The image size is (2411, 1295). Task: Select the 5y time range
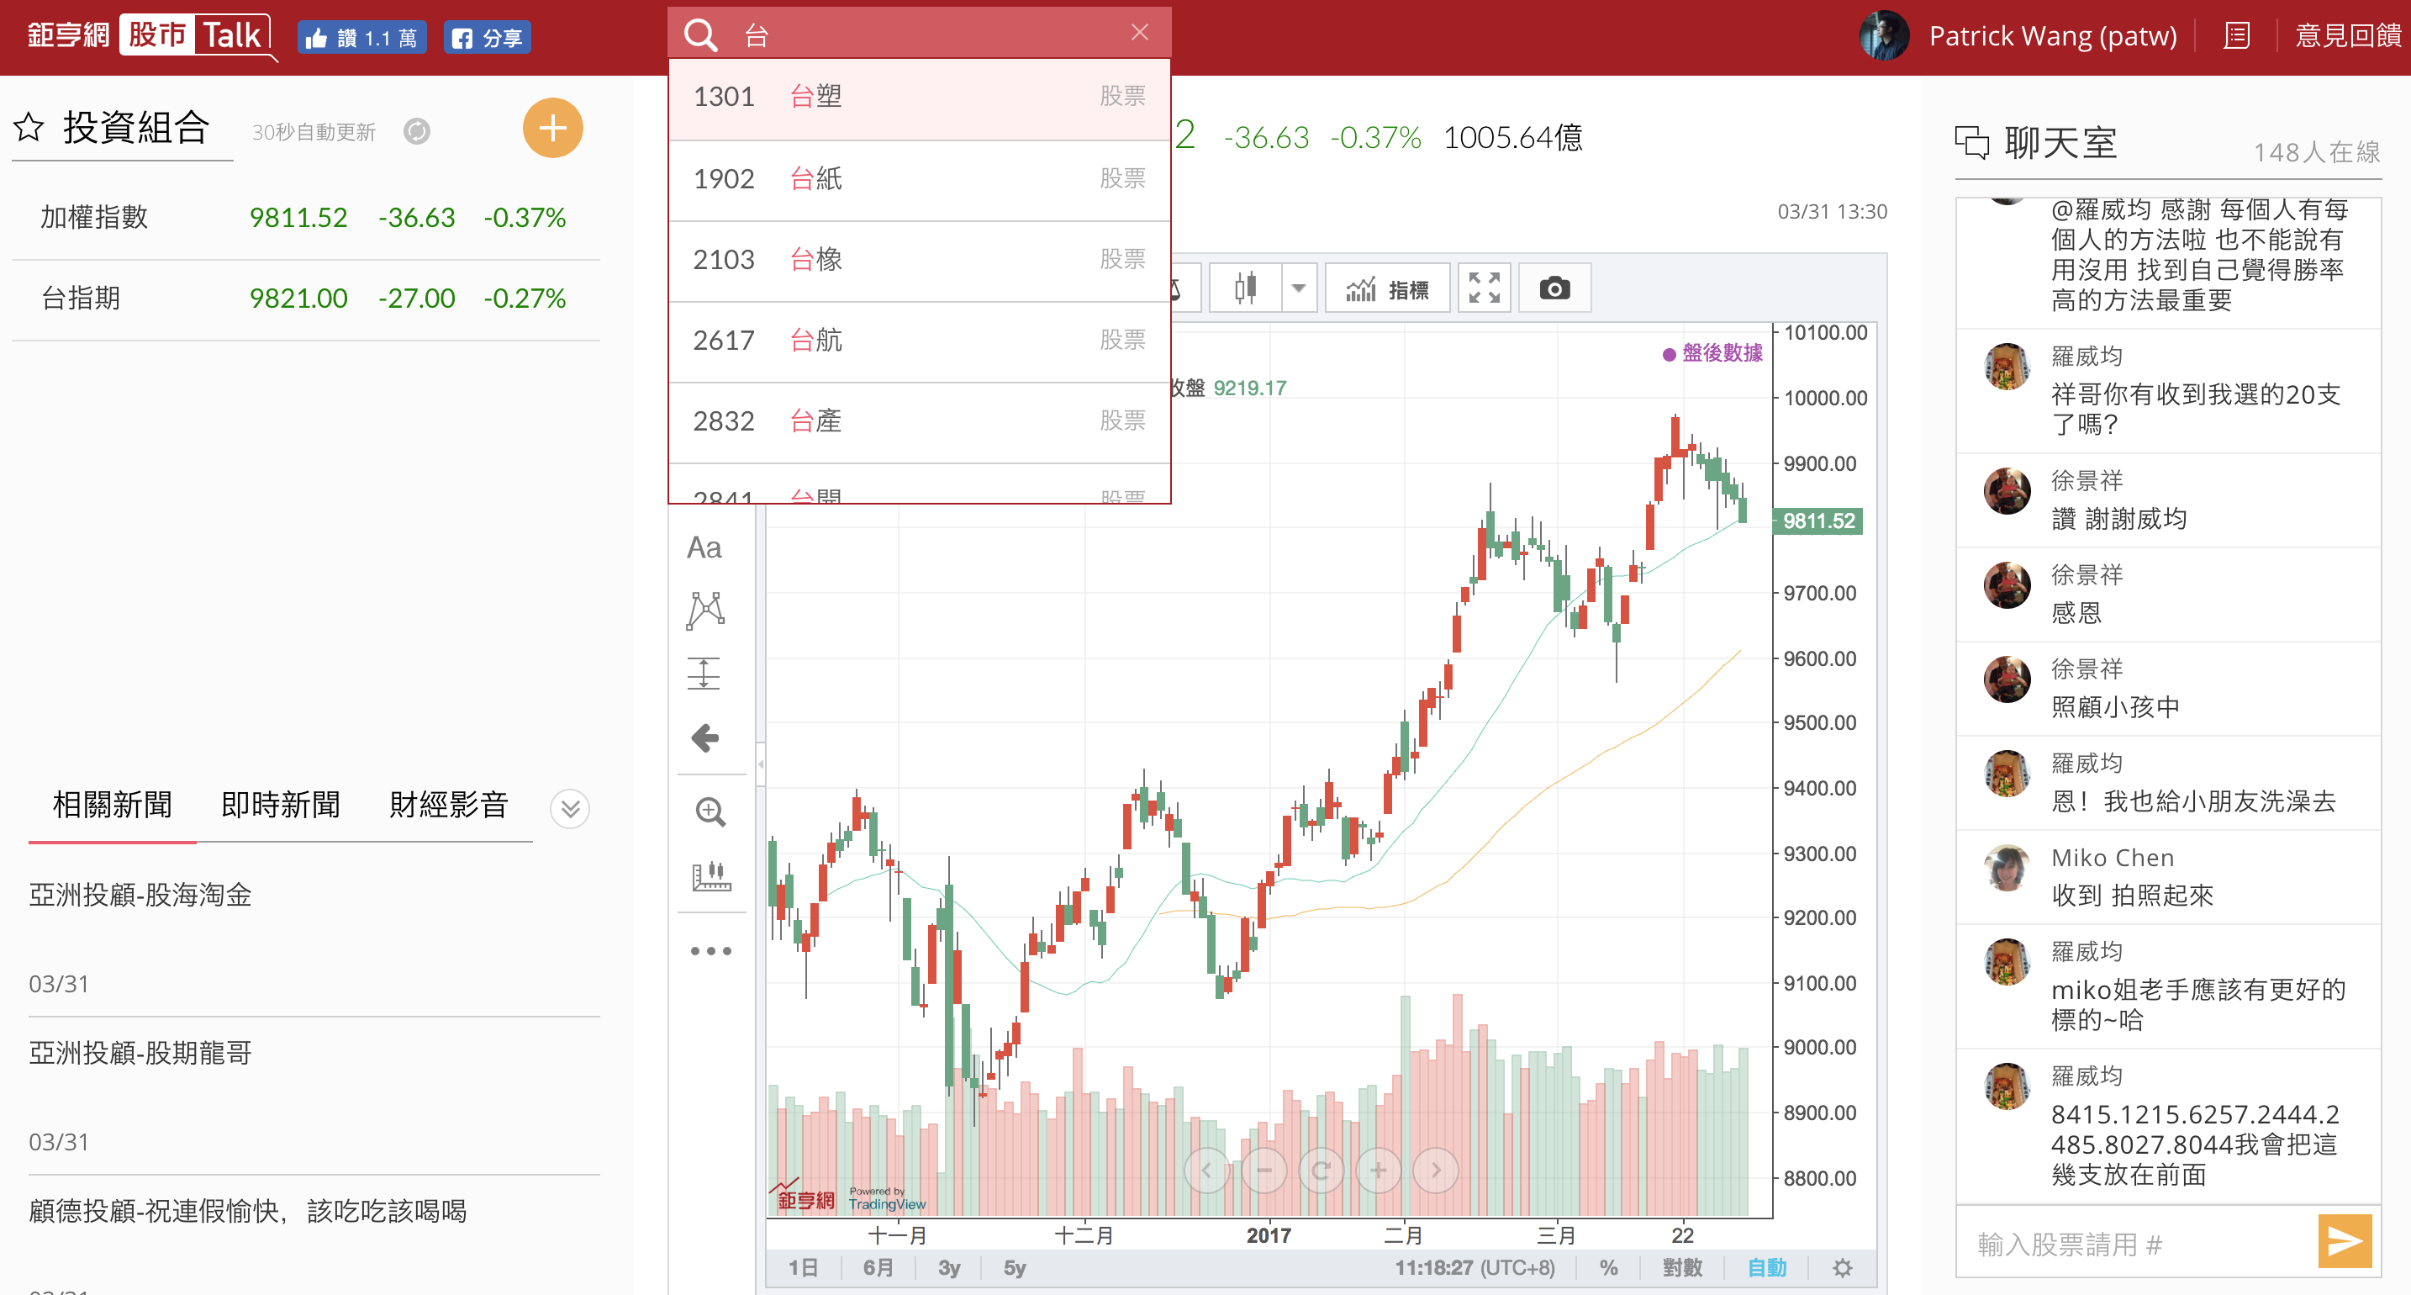pos(1015,1268)
